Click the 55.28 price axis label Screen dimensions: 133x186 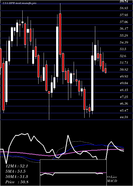point(124,35)
